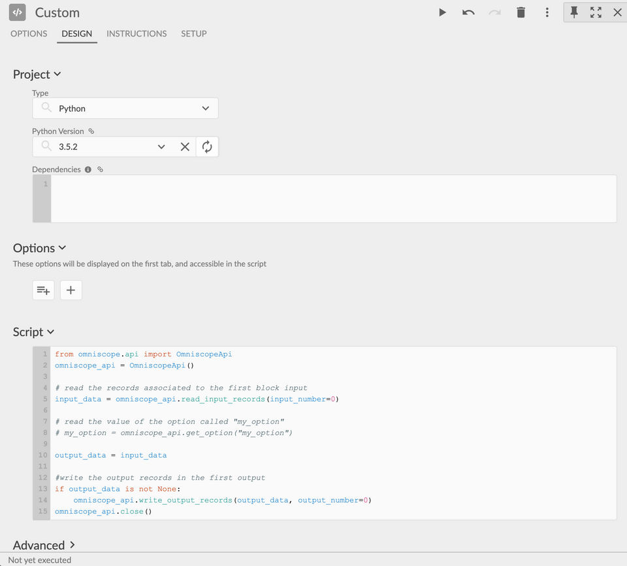The image size is (627, 566).
Task: Click line number 1 in Dependencies gutter
Action: tap(46, 184)
